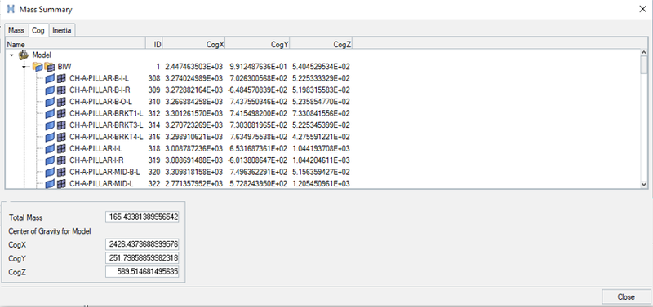Viewport: 653px width, 307px height.
Task: Select the CH-A-PILLAR-B-I-R row name
Action: (x=100, y=90)
